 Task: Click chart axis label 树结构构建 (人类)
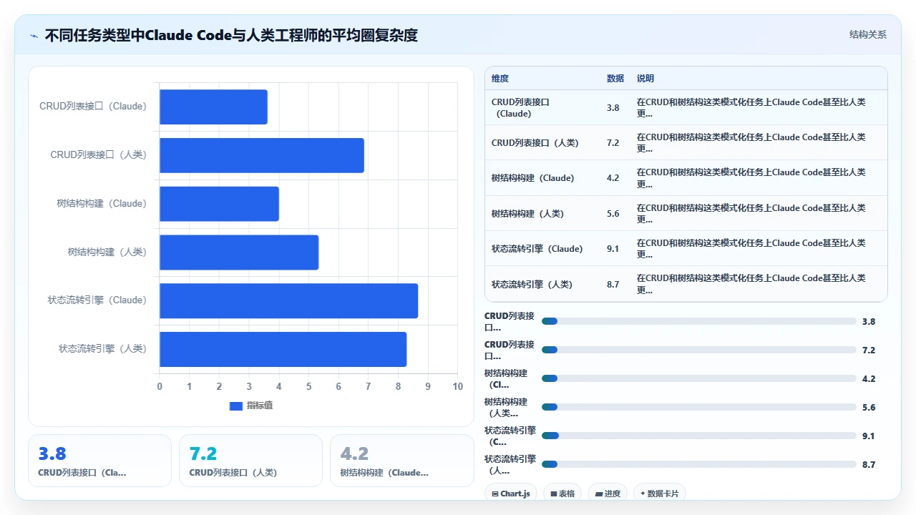pyautogui.click(x=107, y=252)
